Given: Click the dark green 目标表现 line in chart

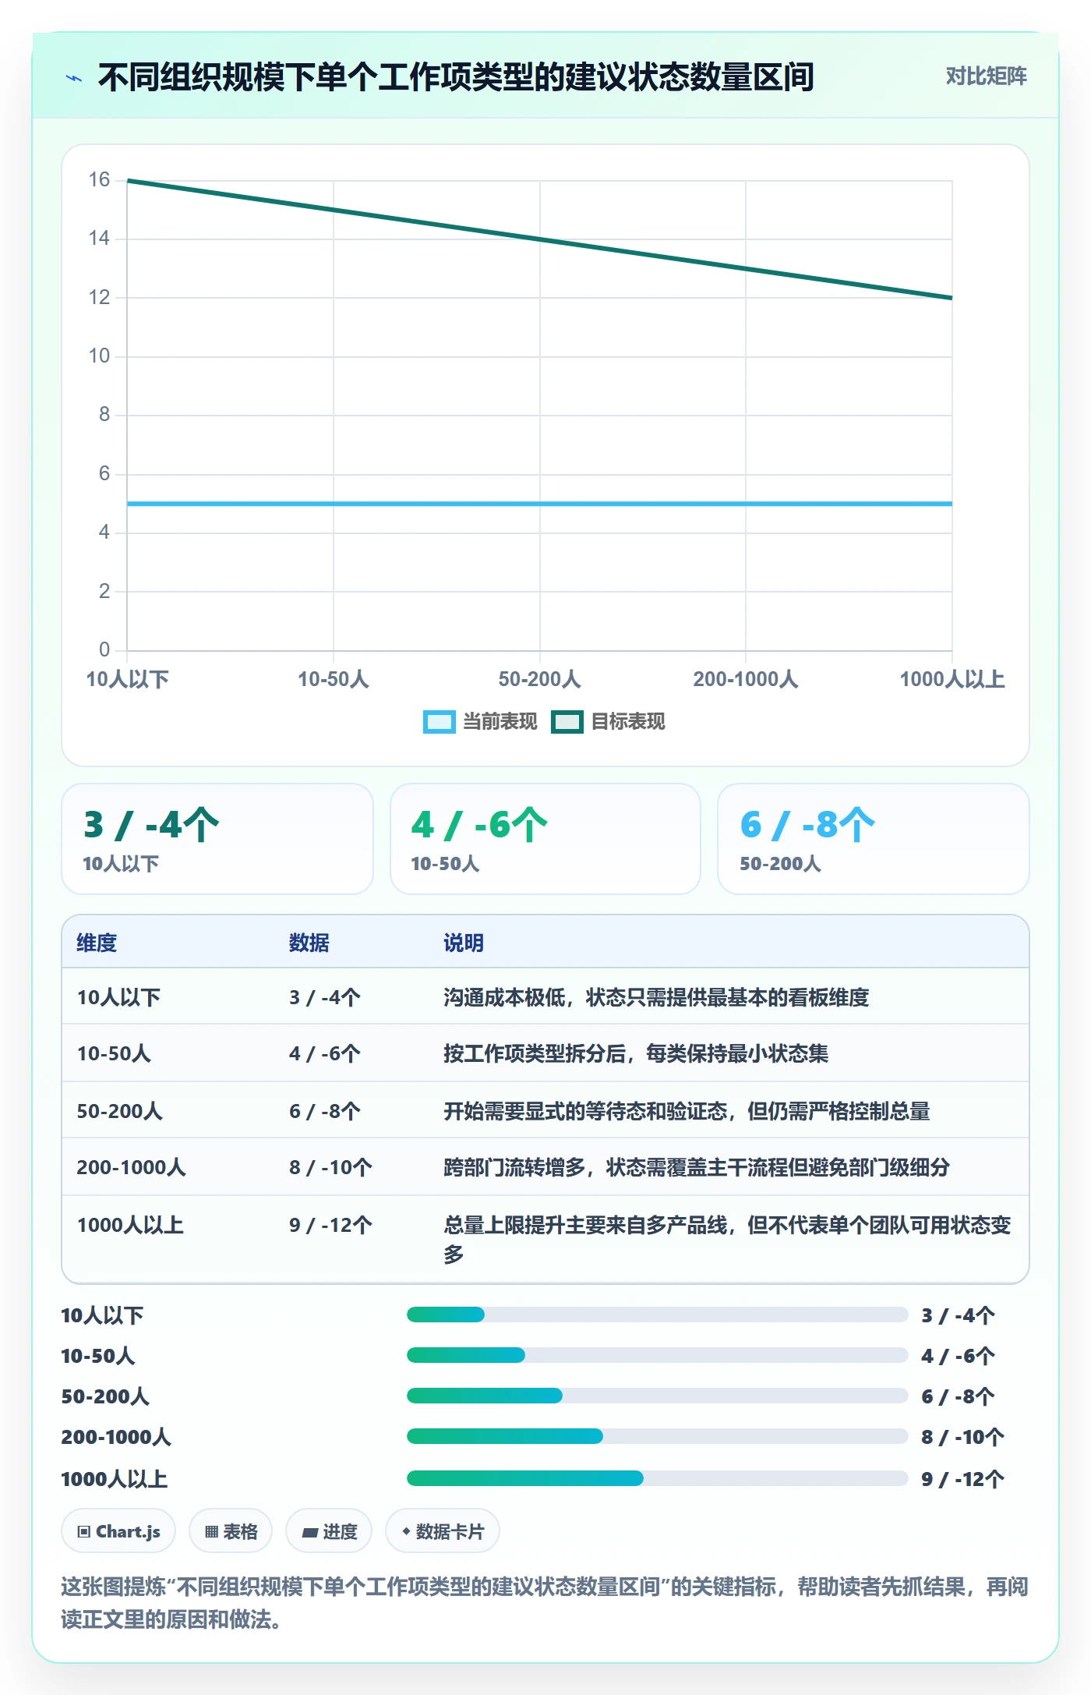Looking at the screenshot, I should [540, 239].
